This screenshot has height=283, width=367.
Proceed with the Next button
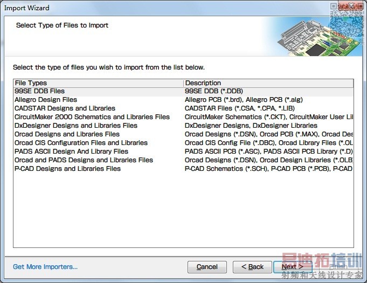point(293,267)
